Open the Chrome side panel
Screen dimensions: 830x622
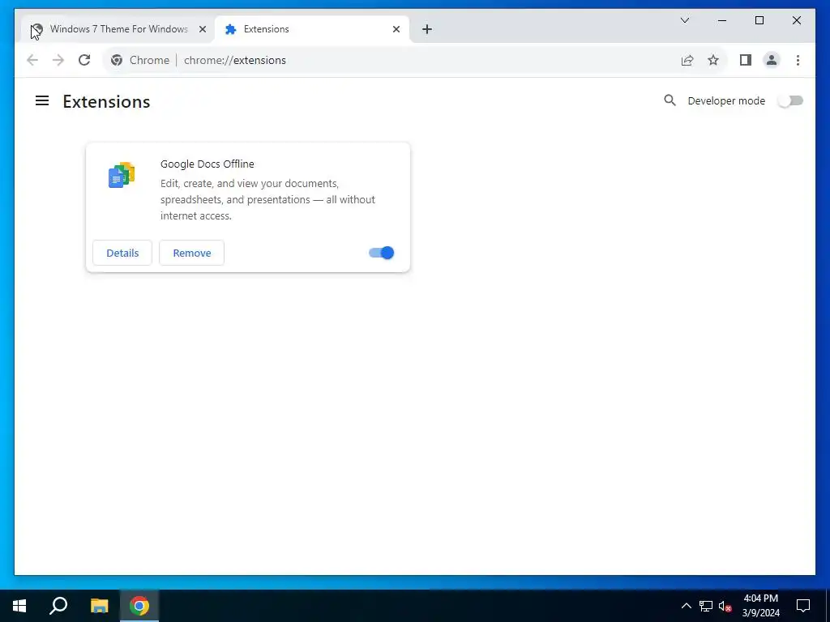(746, 60)
